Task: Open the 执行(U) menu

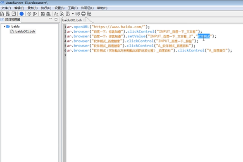Action: pyautogui.click(x=46, y=8)
